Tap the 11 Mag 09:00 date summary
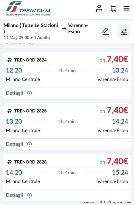 16,38
